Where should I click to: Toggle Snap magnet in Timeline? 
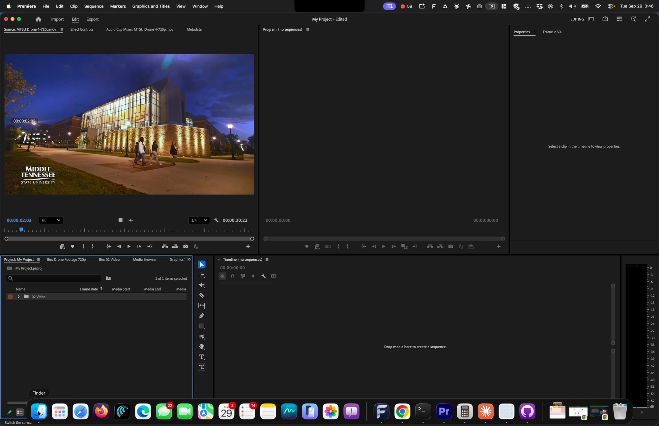point(233,276)
